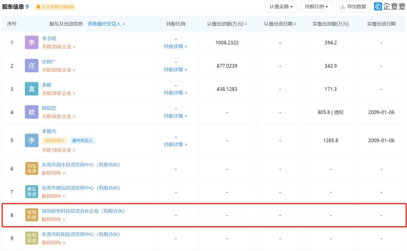Screen dimensions: 407x251
Task: Open 关联20家企业 link
Action: [x=59, y=47]
